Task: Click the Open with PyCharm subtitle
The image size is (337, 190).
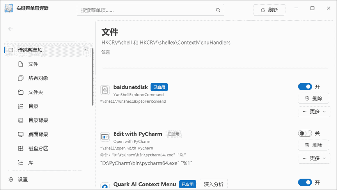Action: (x=132, y=141)
